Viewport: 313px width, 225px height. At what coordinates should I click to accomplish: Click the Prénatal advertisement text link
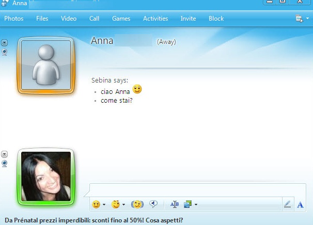(94, 220)
